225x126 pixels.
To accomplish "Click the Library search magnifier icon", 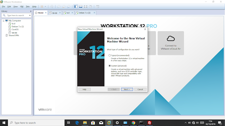I will point(4,15).
